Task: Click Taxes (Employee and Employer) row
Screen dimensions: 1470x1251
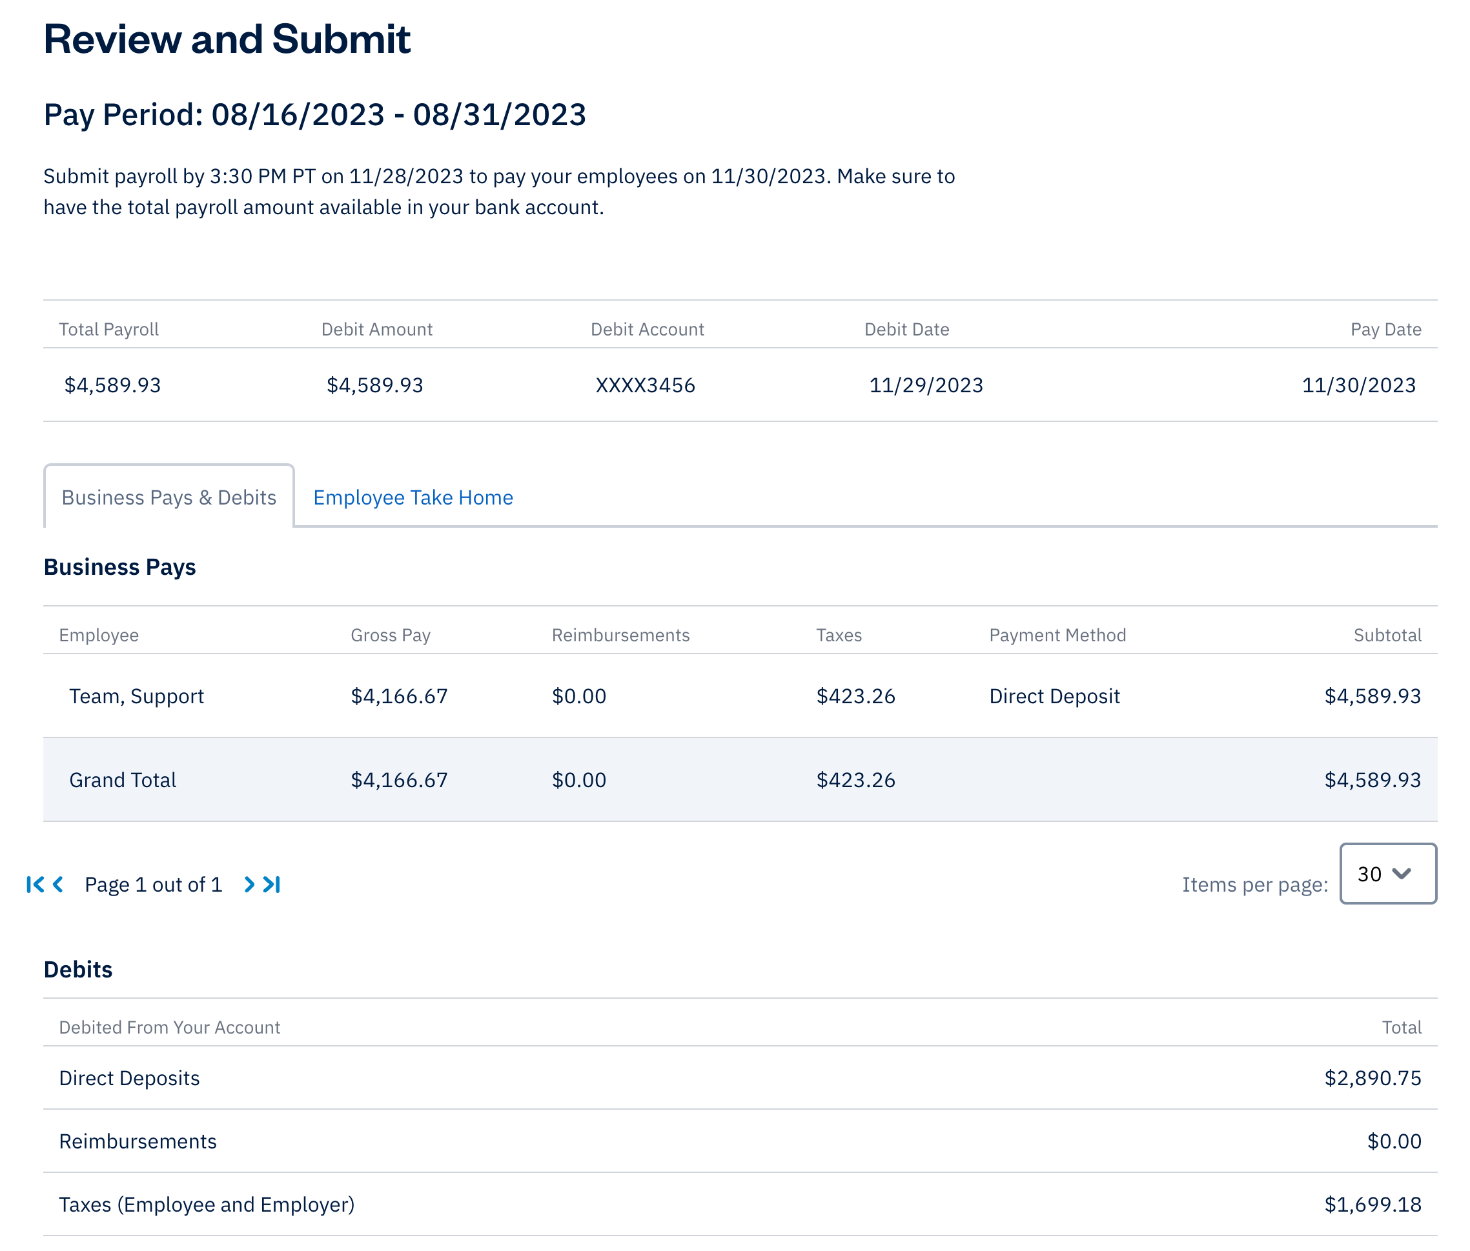Action: coord(207,1204)
